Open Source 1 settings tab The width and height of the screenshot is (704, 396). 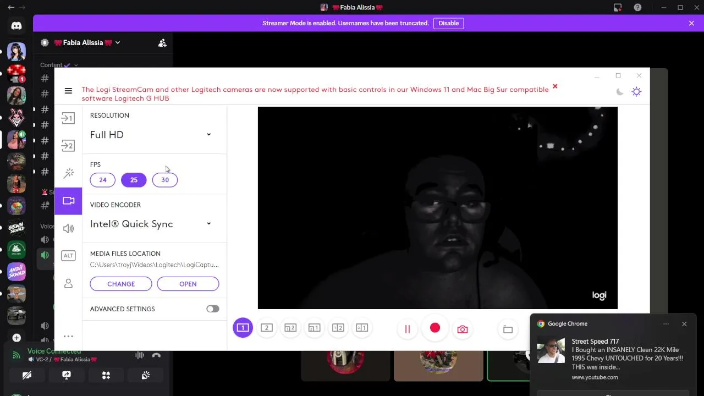(68, 118)
